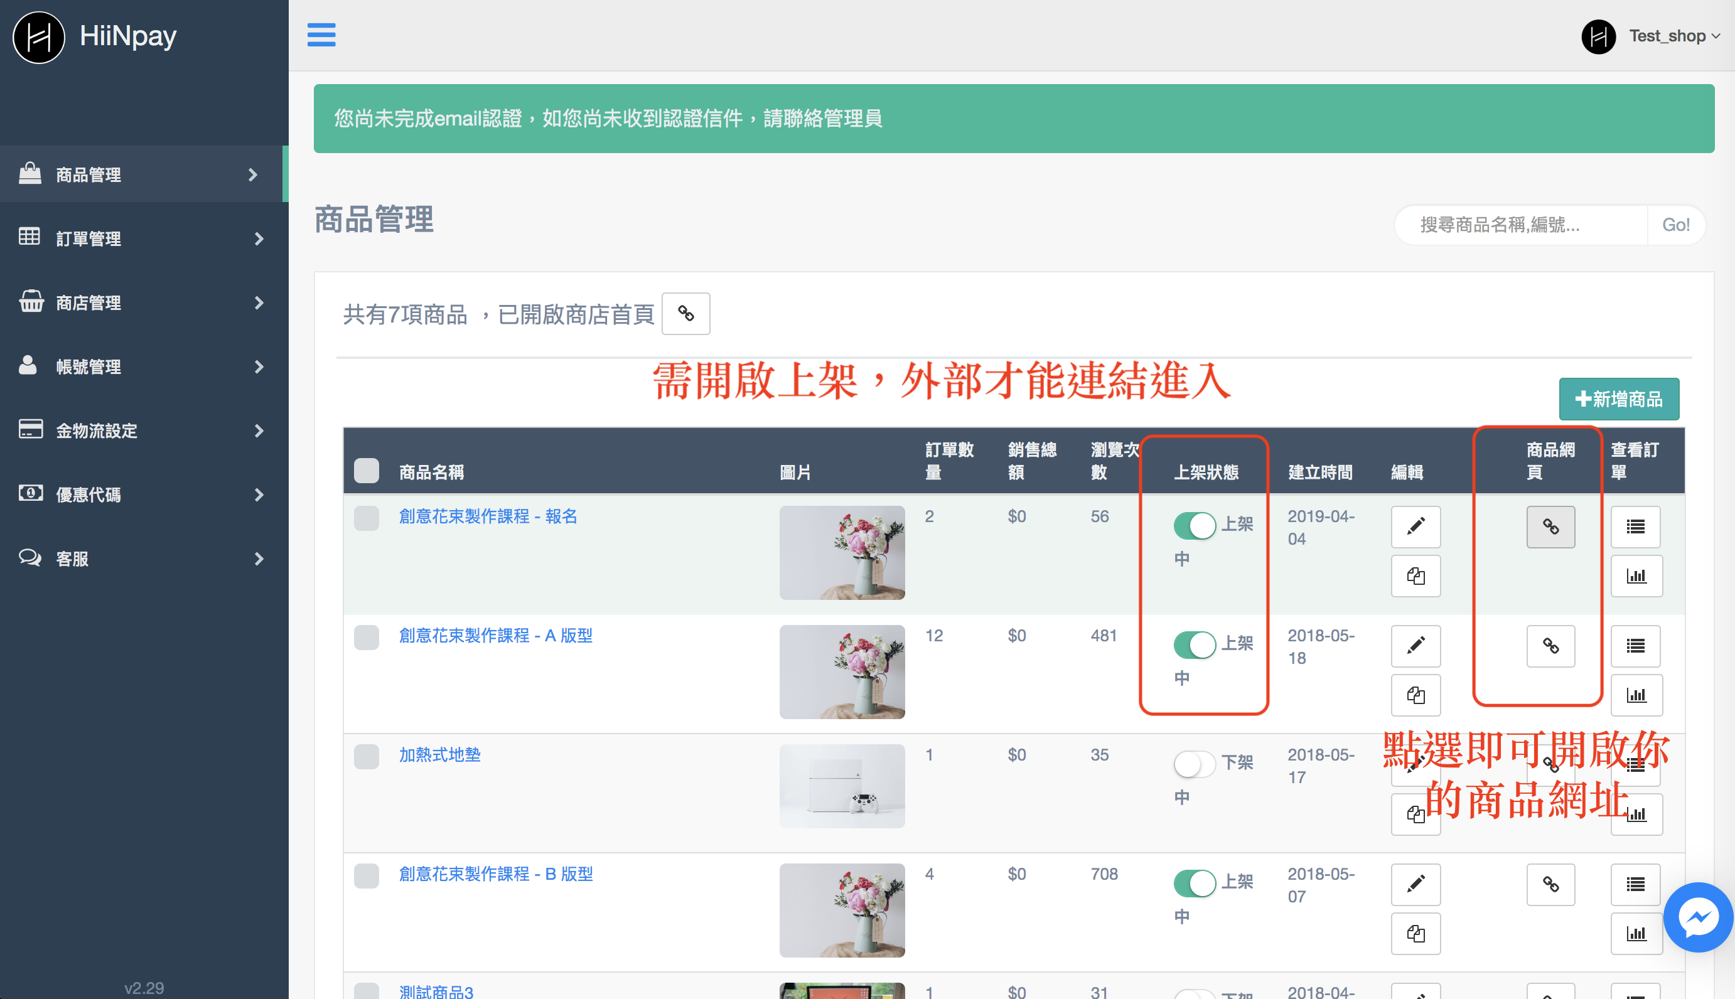This screenshot has width=1735, height=999.
Task: Expand the 商品管理 chevron
Action: tap(252, 175)
